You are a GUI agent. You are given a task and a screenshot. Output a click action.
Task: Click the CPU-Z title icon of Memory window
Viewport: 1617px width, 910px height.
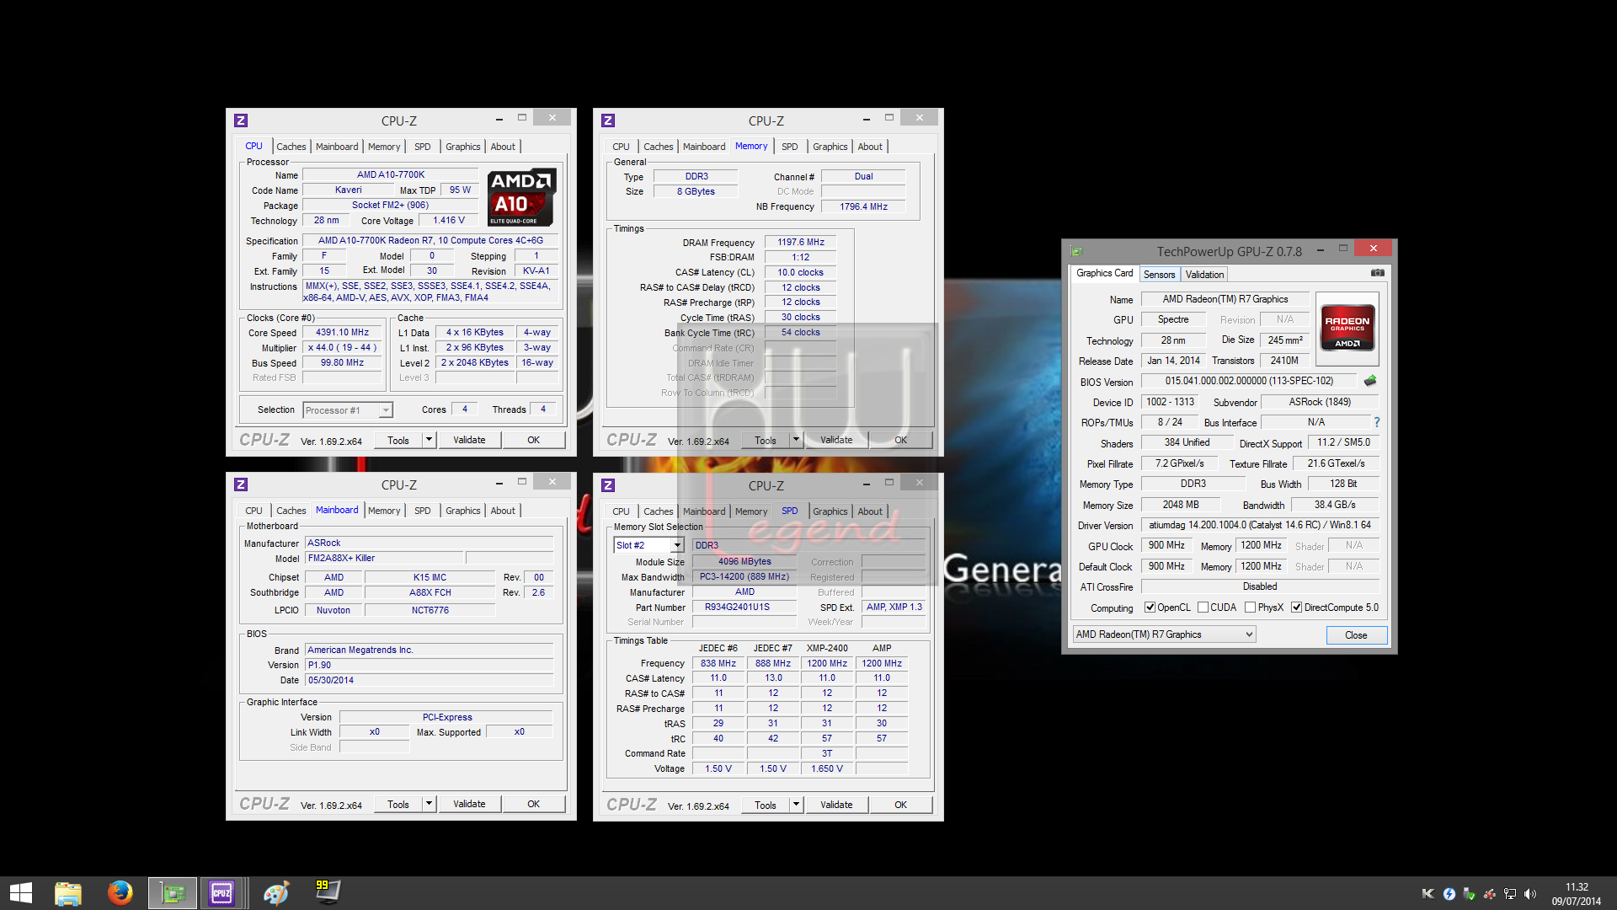pos(608,120)
